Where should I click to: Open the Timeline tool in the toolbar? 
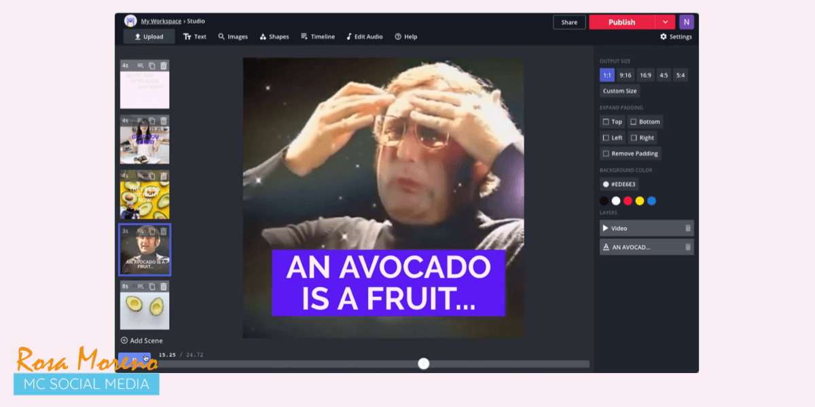(317, 37)
